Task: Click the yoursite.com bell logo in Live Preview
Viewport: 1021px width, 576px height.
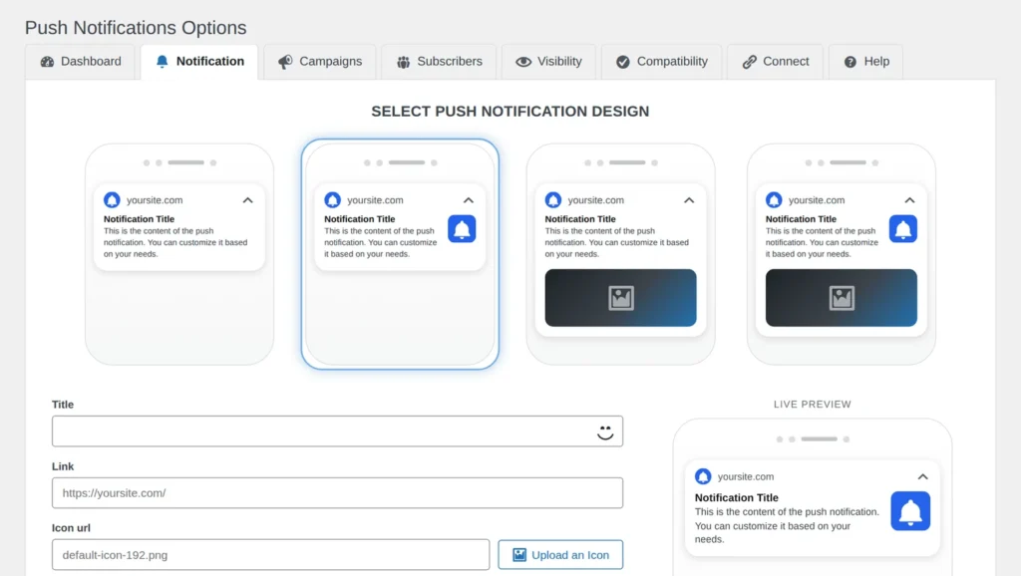Action: coord(703,476)
